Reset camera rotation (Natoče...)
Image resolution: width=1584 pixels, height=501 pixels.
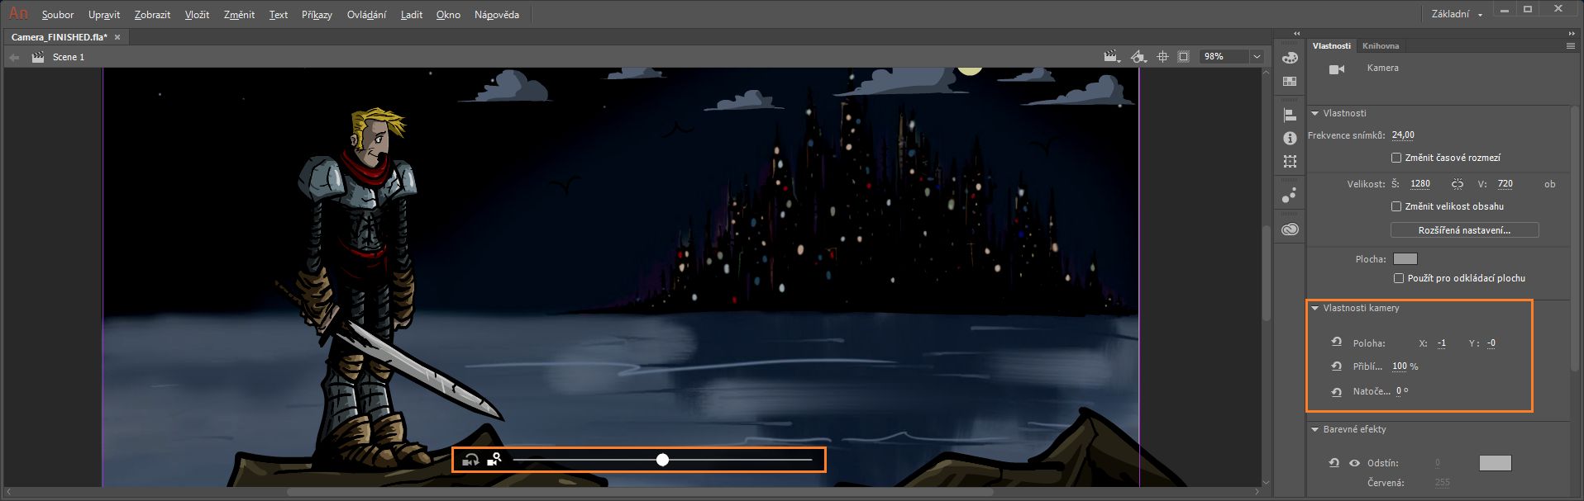1337,391
